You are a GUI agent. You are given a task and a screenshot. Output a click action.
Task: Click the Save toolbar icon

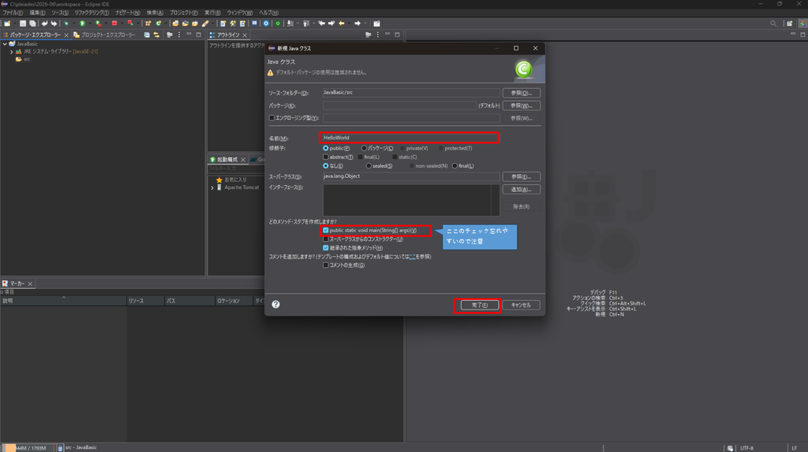click(x=23, y=23)
